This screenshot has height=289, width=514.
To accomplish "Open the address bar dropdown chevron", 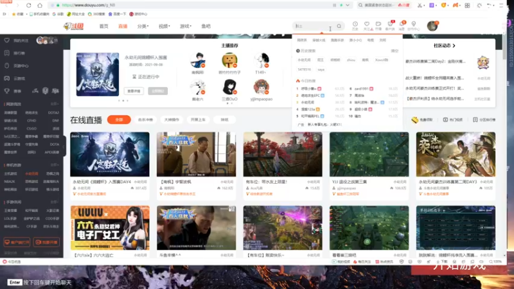I will click(x=348, y=5).
